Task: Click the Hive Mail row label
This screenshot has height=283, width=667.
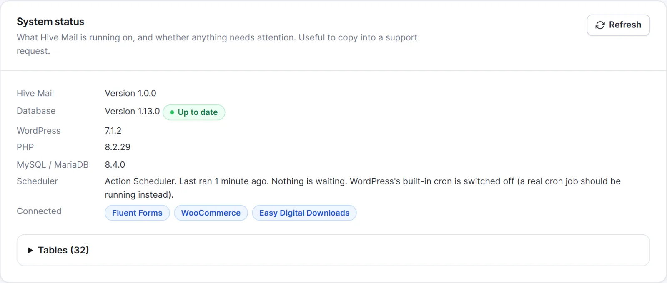Action: coord(35,93)
